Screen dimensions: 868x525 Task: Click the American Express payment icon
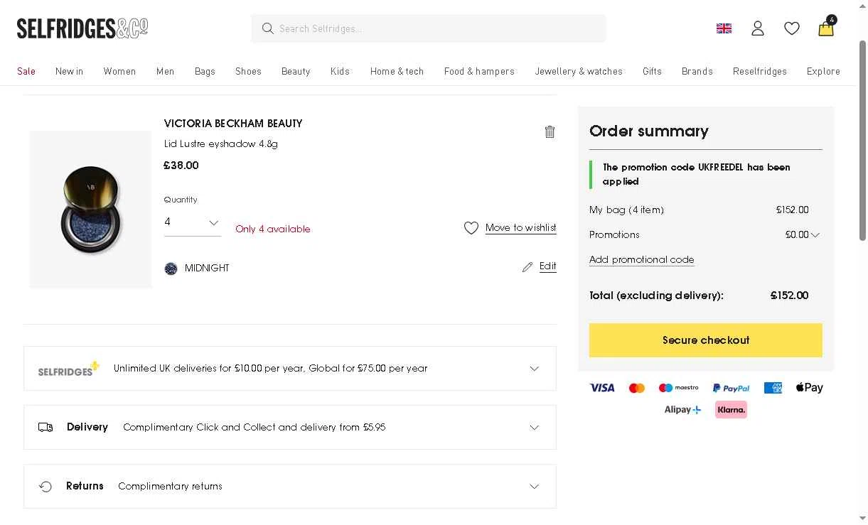tap(773, 388)
